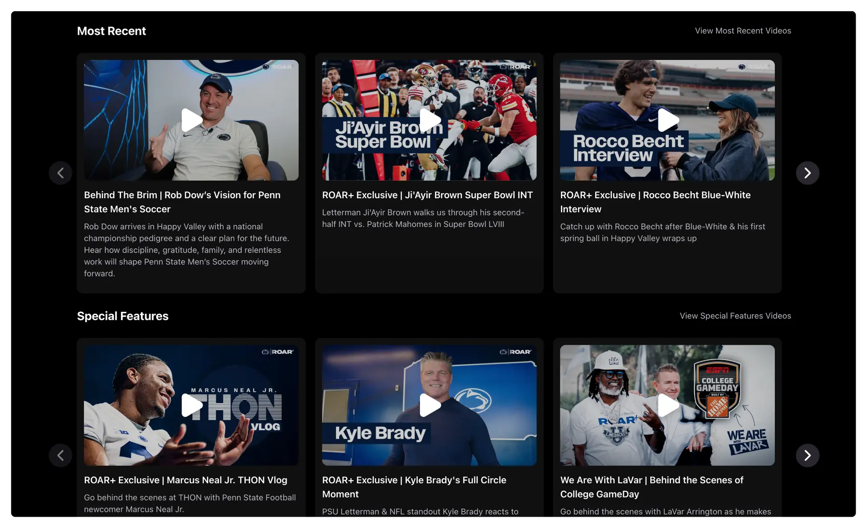Open View Most Recent Videos link

[743, 31]
